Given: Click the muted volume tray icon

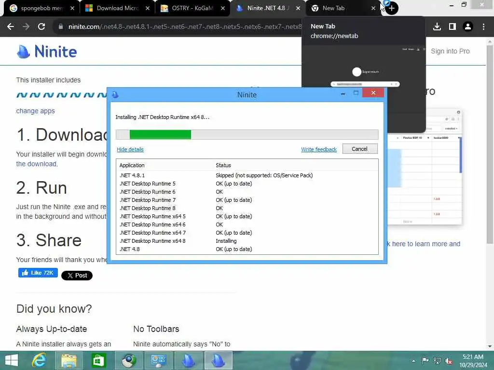Looking at the screenshot, I should [x=449, y=361].
